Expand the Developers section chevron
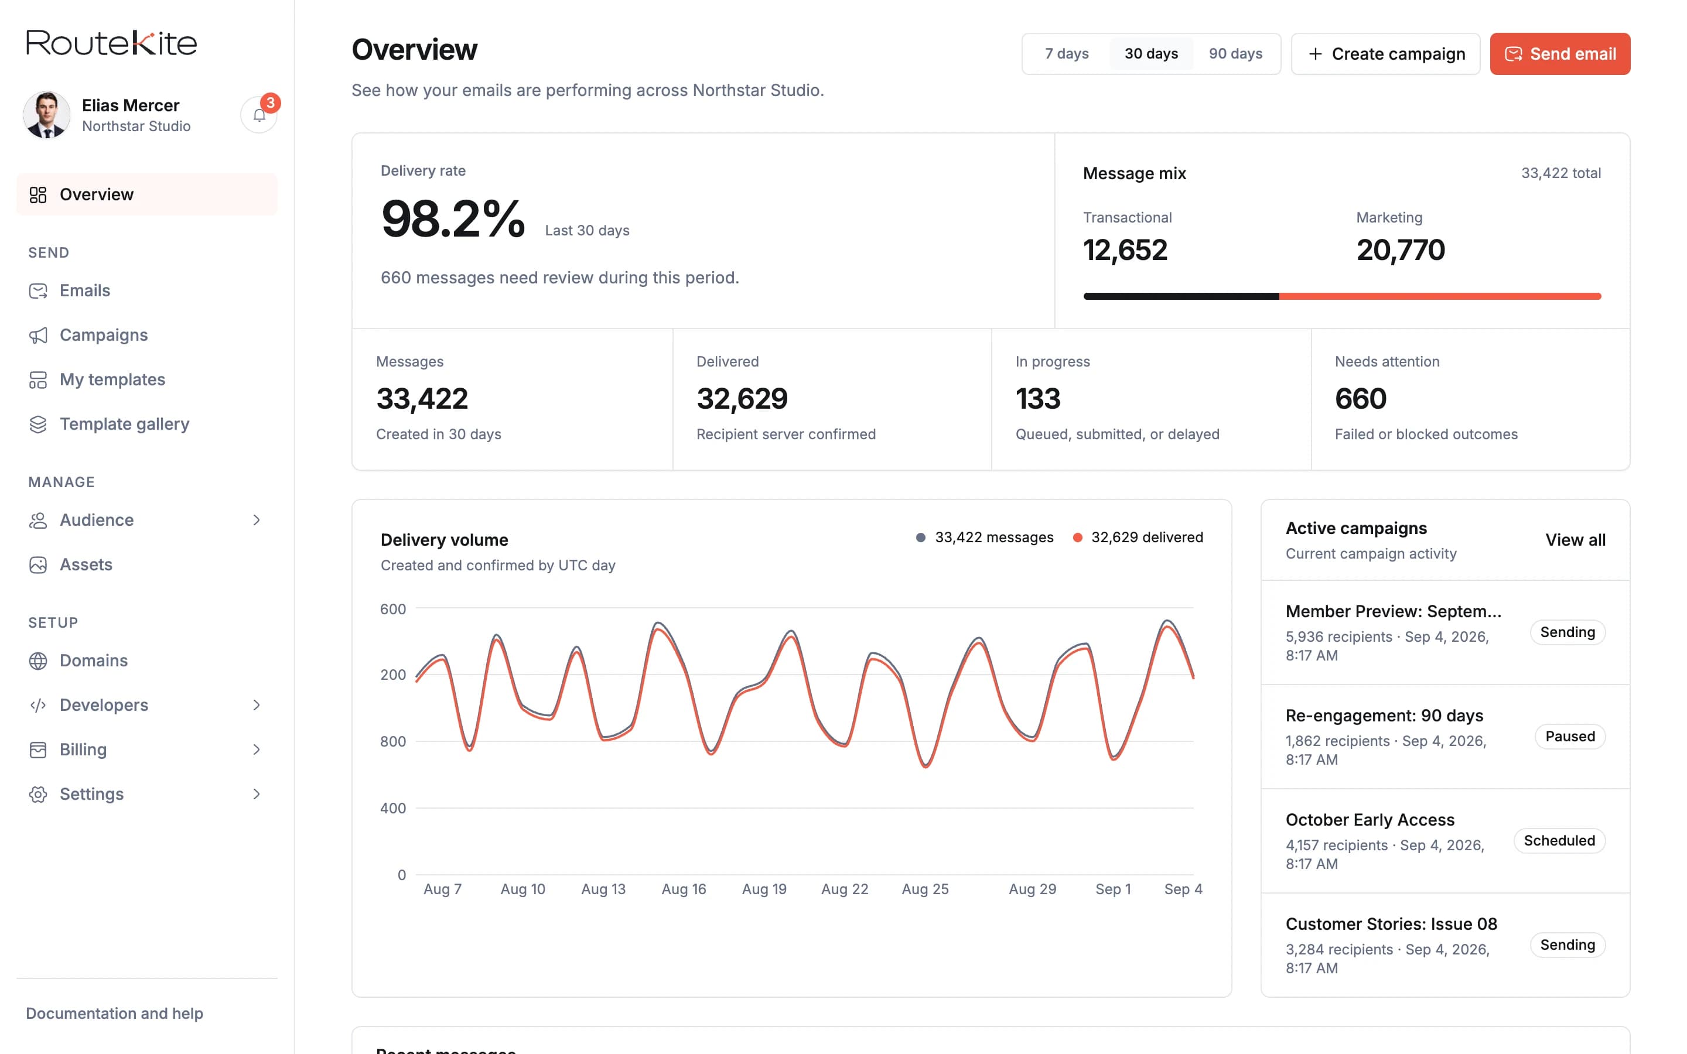 coord(257,705)
